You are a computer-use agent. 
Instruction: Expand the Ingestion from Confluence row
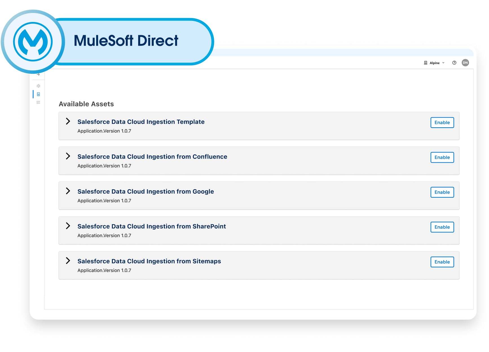point(68,156)
